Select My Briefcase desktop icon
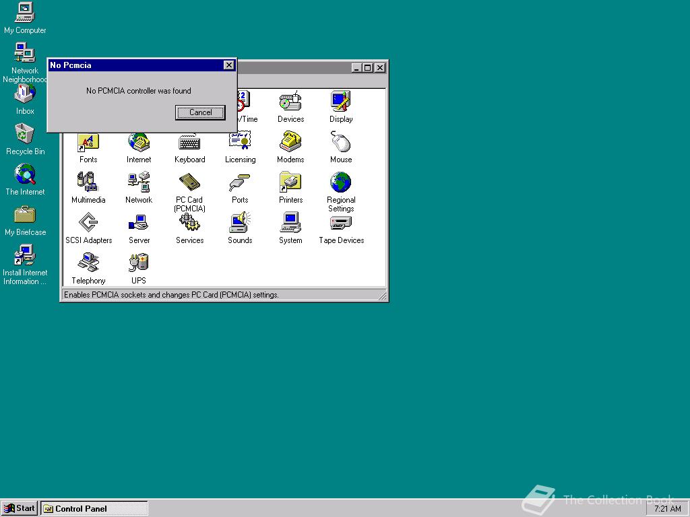The height and width of the screenshot is (517, 690). 25,220
